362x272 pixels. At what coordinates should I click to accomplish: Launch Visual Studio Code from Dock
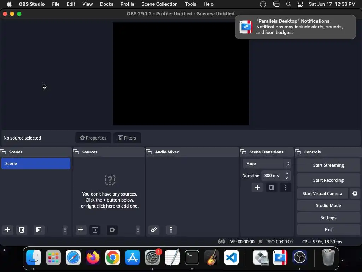[x=232, y=257]
